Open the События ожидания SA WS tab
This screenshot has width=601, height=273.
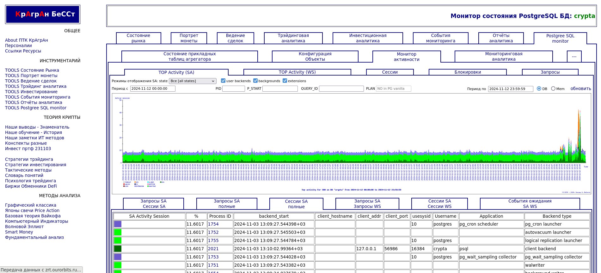point(530,203)
